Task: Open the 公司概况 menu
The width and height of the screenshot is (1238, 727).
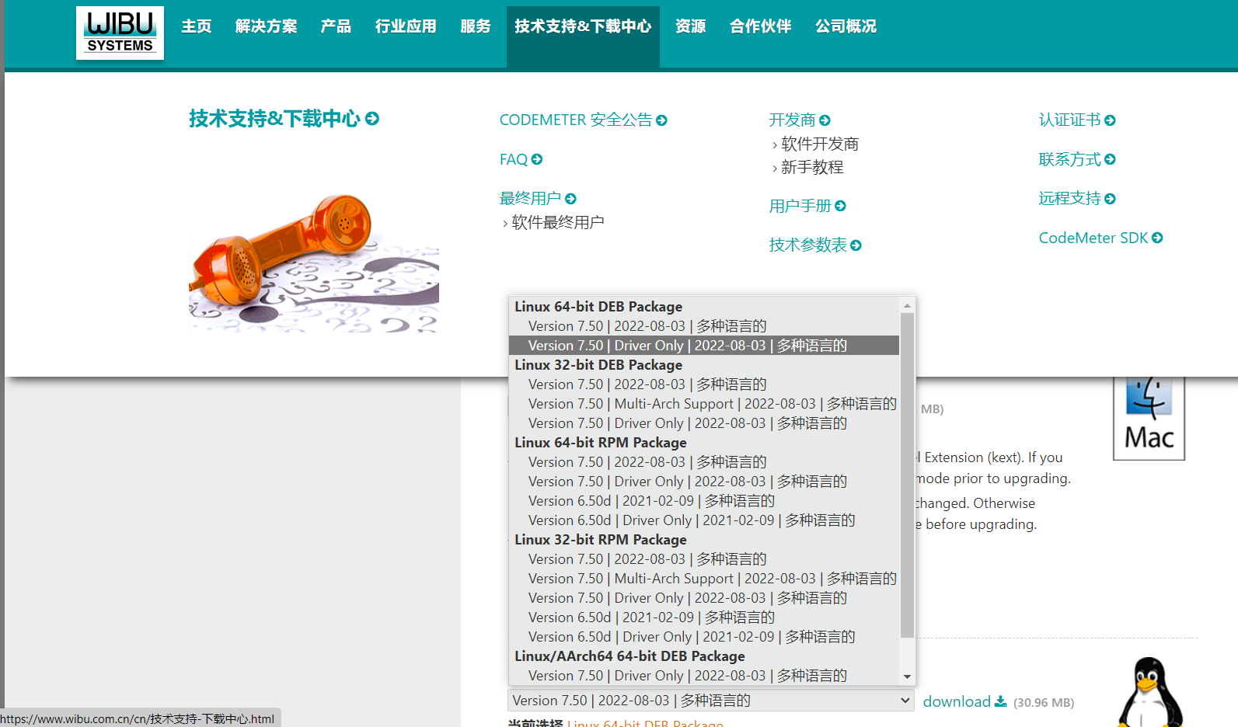Action: coord(846,26)
